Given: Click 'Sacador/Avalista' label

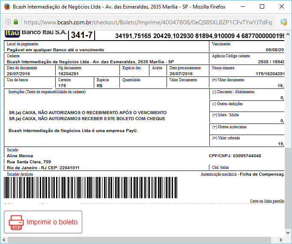Looking at the screenshot, I should point(20,174).
